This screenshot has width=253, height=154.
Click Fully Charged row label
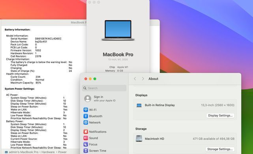pos(19,65)
